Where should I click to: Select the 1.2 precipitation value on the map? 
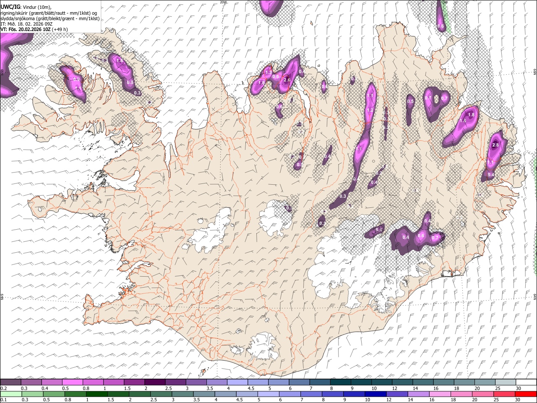point(370,110)
